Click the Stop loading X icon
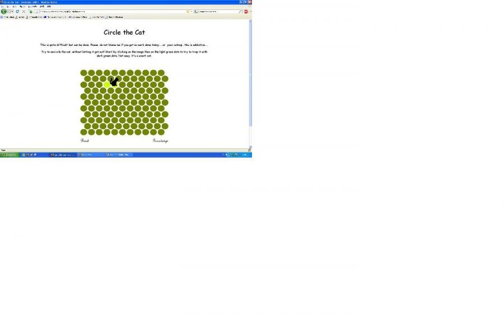 coord(24,11)
